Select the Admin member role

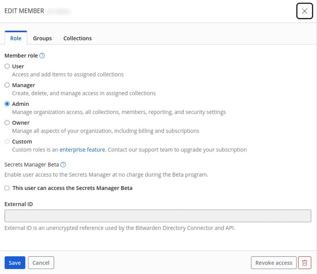tap(7, 104)
